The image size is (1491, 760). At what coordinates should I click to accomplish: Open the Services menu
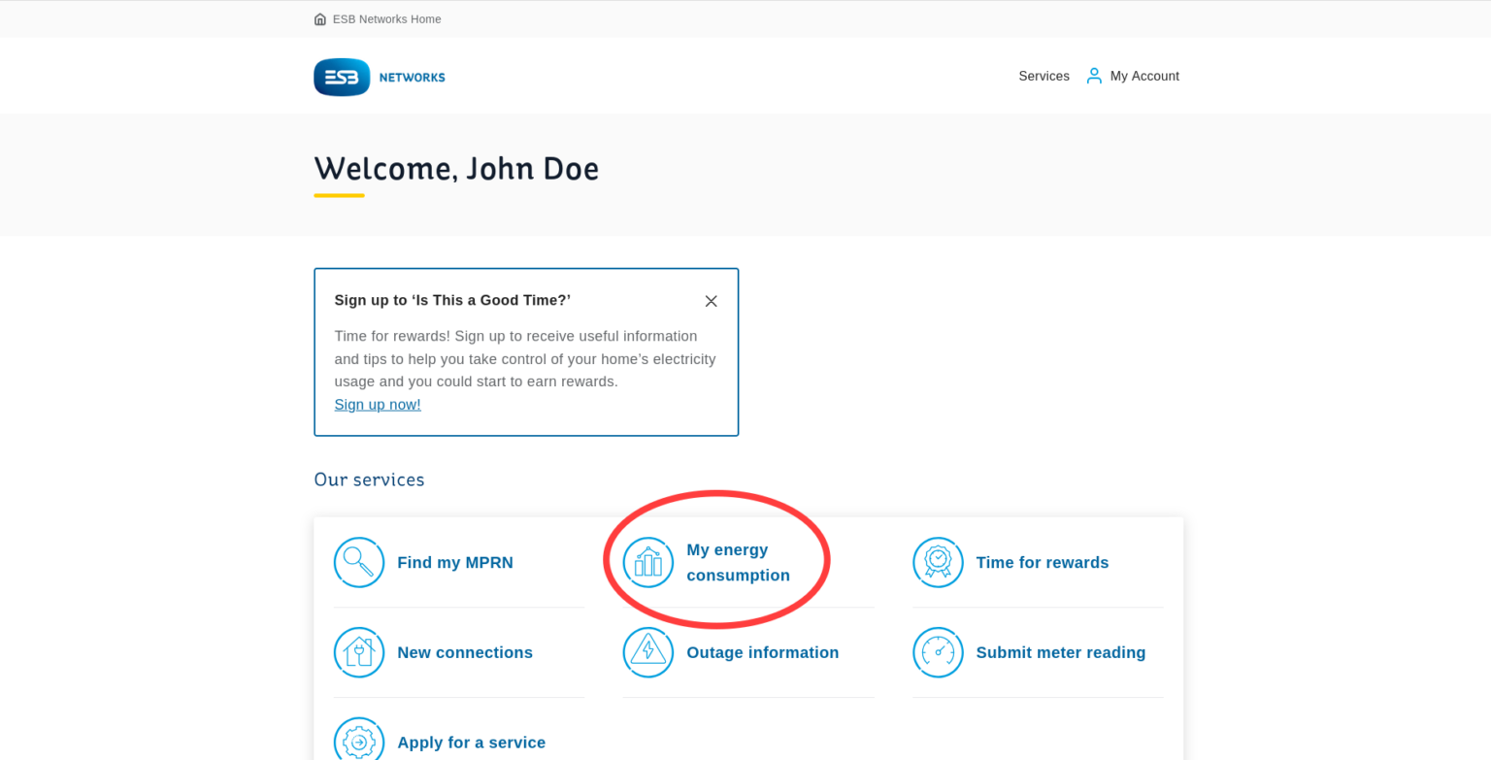coord(1044,76)
